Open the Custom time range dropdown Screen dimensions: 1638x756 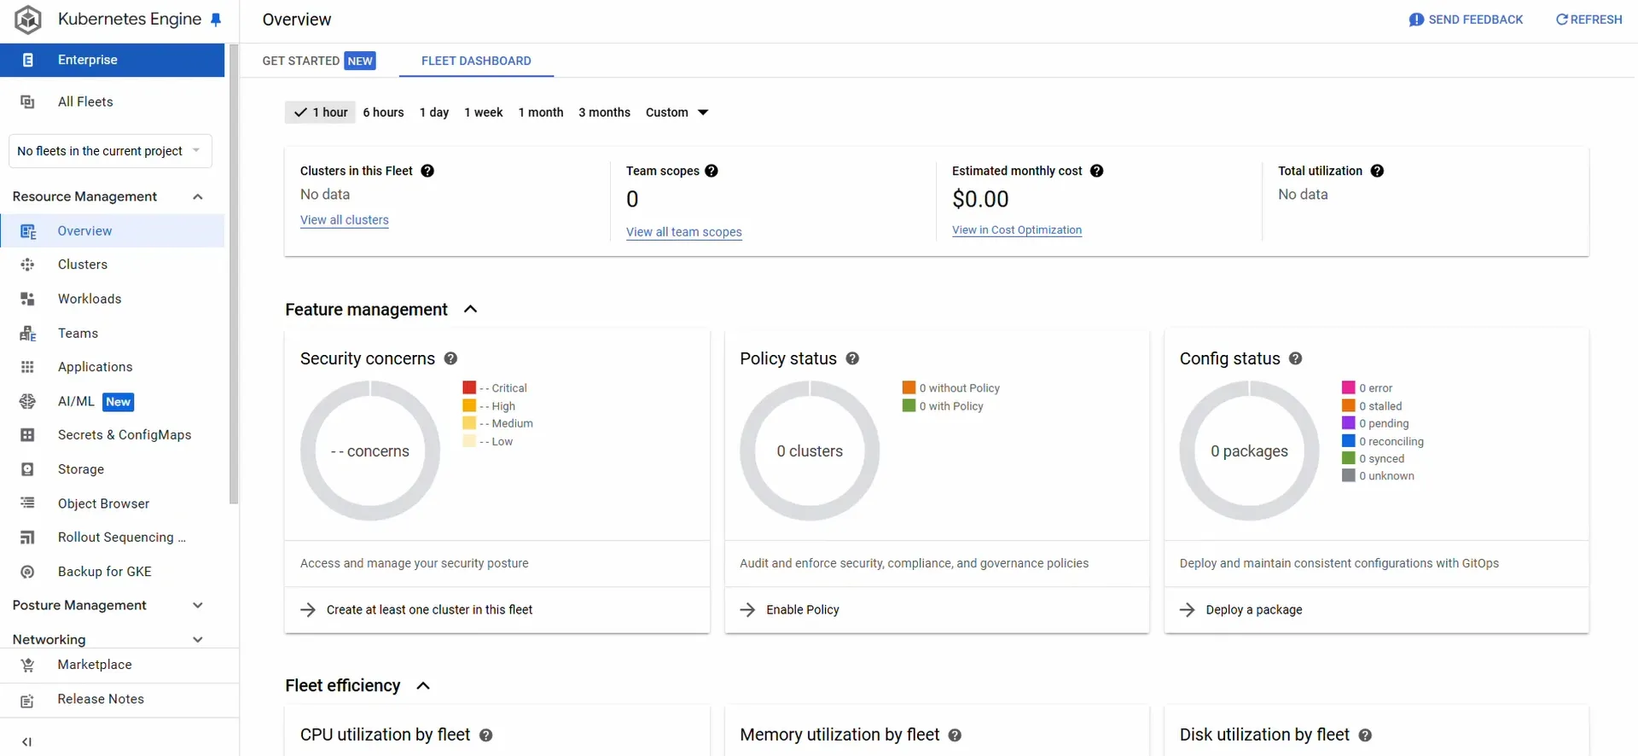point(677,112)
